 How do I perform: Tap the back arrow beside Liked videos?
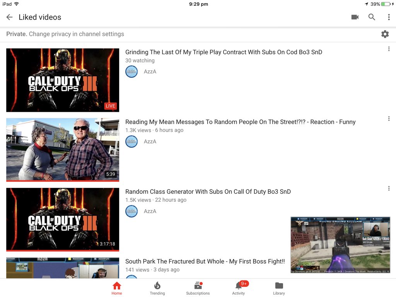pyautogui.click(x=9, y=17)
